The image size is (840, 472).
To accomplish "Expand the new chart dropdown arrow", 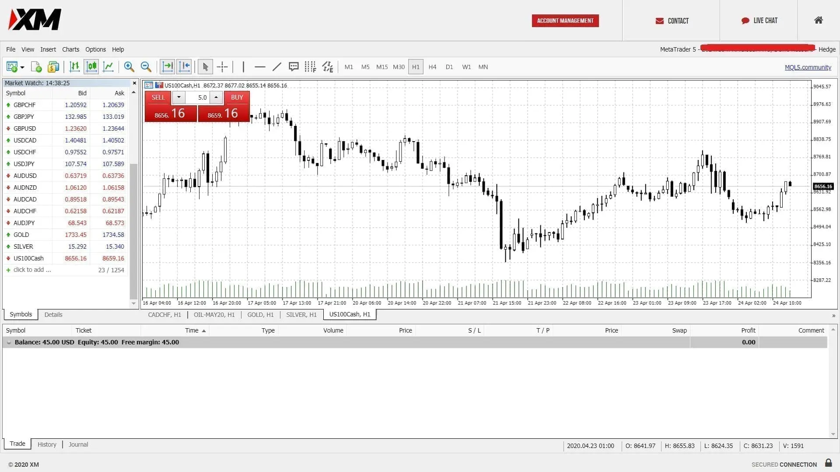I will point(22,67).
